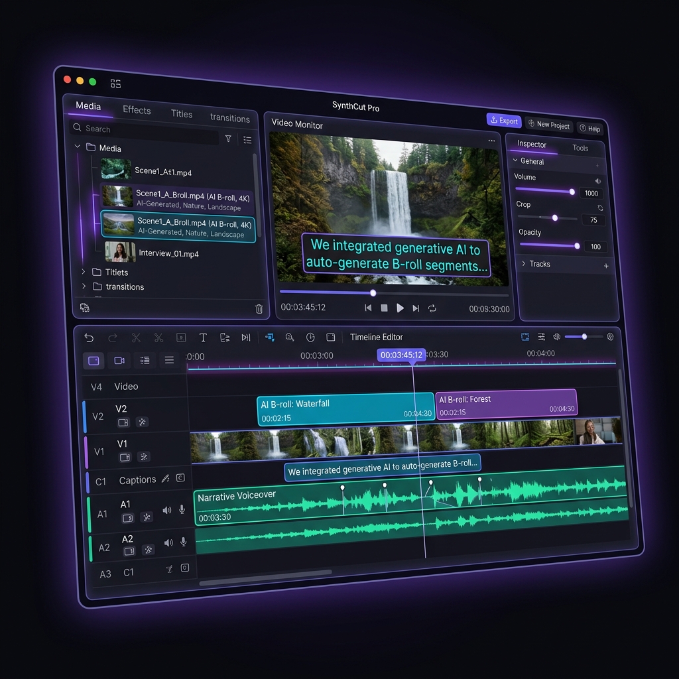Screen dimensions: 679x679
Task: Click the import media icon at media panel bottom
Action: 85,308
